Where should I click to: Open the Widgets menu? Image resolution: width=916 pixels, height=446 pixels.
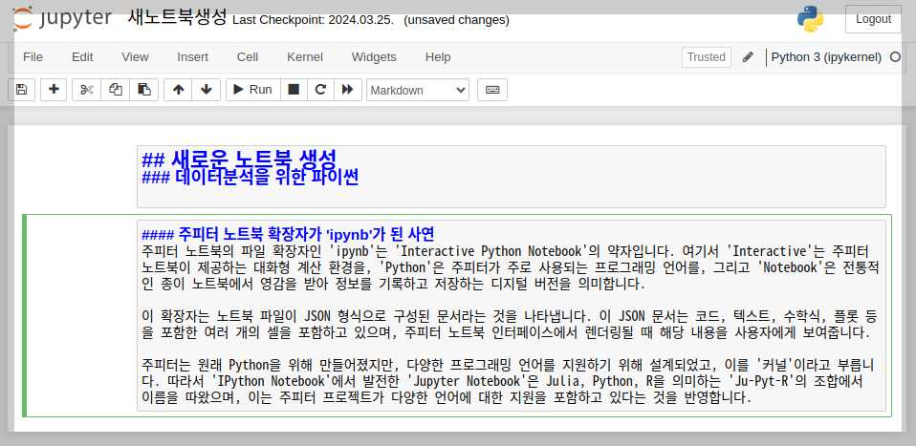374,57
